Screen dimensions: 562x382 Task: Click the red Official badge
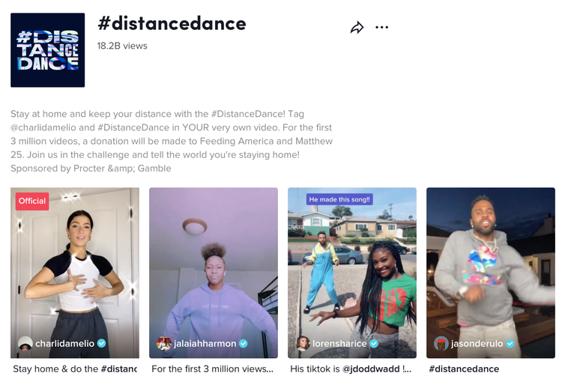pyautogui.click(x=32, y=201)
